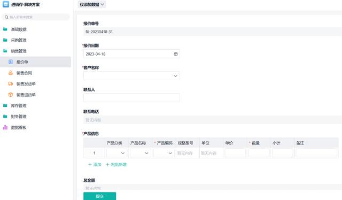Click the plus icon beside 添加
342x200 pixels.
(90, 165)
